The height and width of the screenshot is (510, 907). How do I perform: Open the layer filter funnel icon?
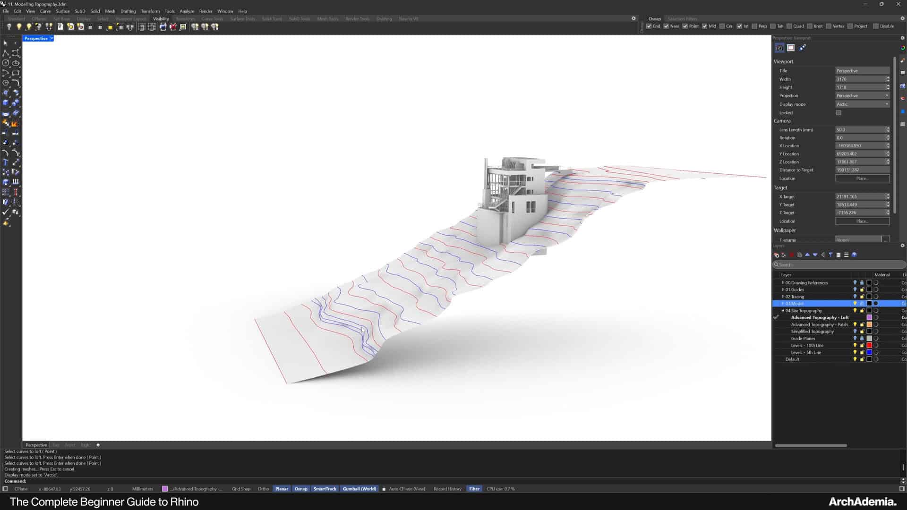(x=831, y=255)
